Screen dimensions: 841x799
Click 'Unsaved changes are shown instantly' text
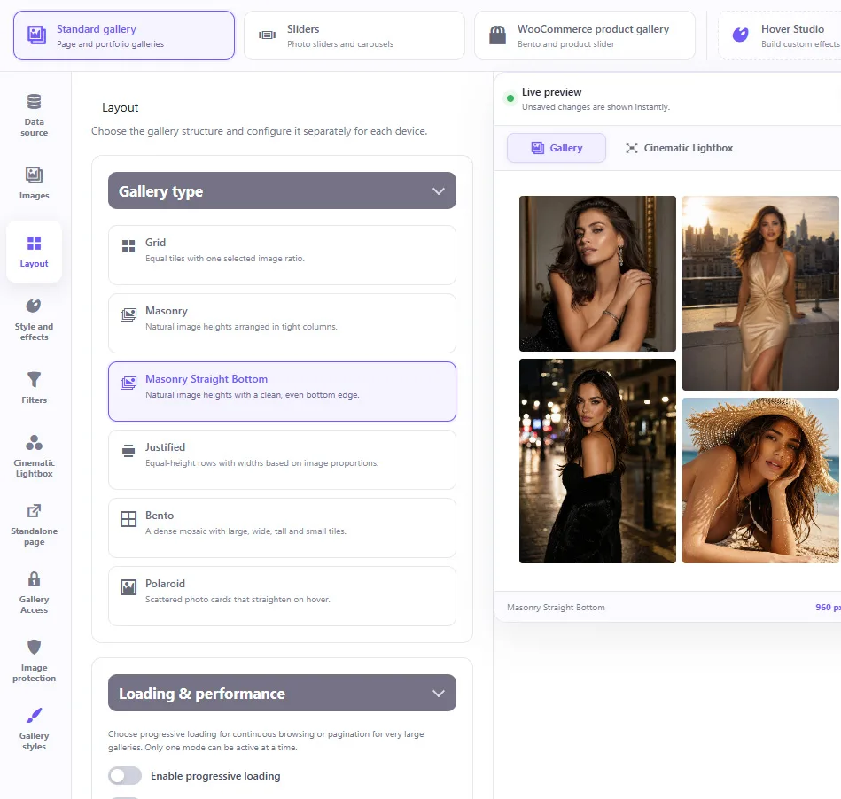coord(596,107)
